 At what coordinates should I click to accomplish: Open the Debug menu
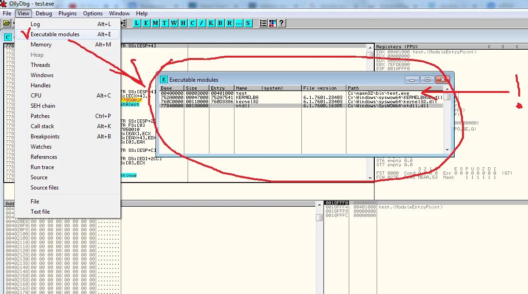tap(44, 13)
